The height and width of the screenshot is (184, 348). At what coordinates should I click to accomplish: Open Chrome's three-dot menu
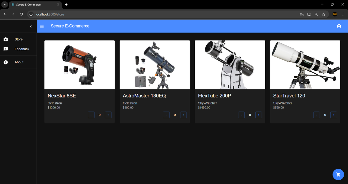(x=343, y=14)
